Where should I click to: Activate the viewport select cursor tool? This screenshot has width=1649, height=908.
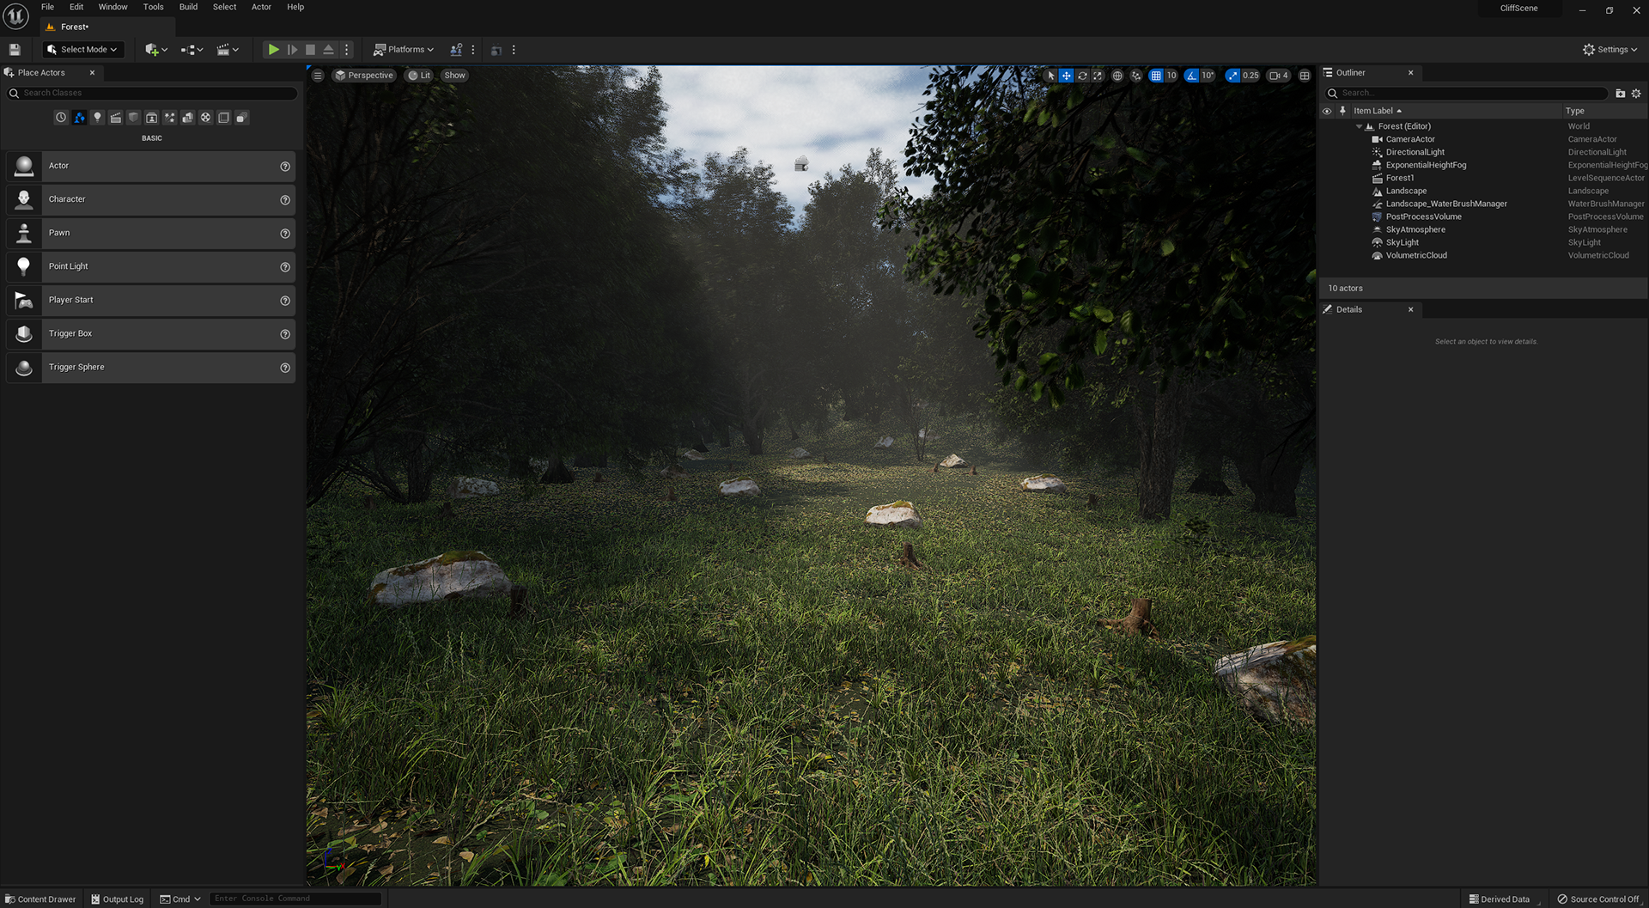point(1050,76)
